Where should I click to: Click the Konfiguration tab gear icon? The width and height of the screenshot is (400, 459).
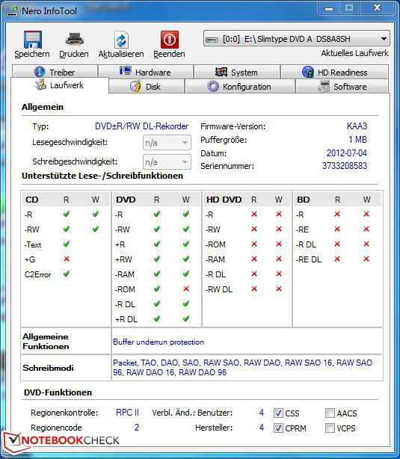pyautogui.click(x=213, y=87)
